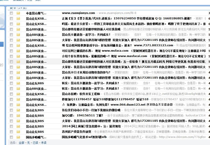Tick checkbox for 吗蛋，最近手头好紧 email
This screenshot has height=145, width=210.
pos(11,24)
